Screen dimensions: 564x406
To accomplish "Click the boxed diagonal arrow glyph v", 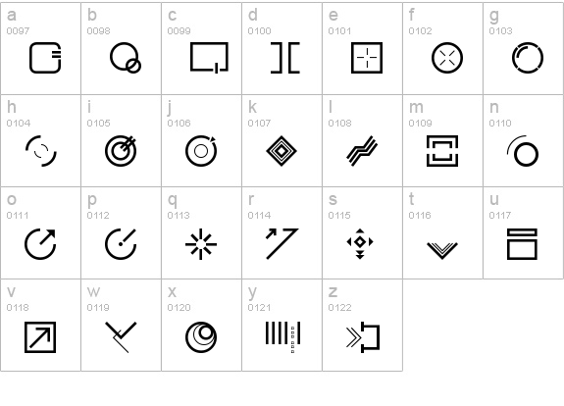I will [40, 337].
